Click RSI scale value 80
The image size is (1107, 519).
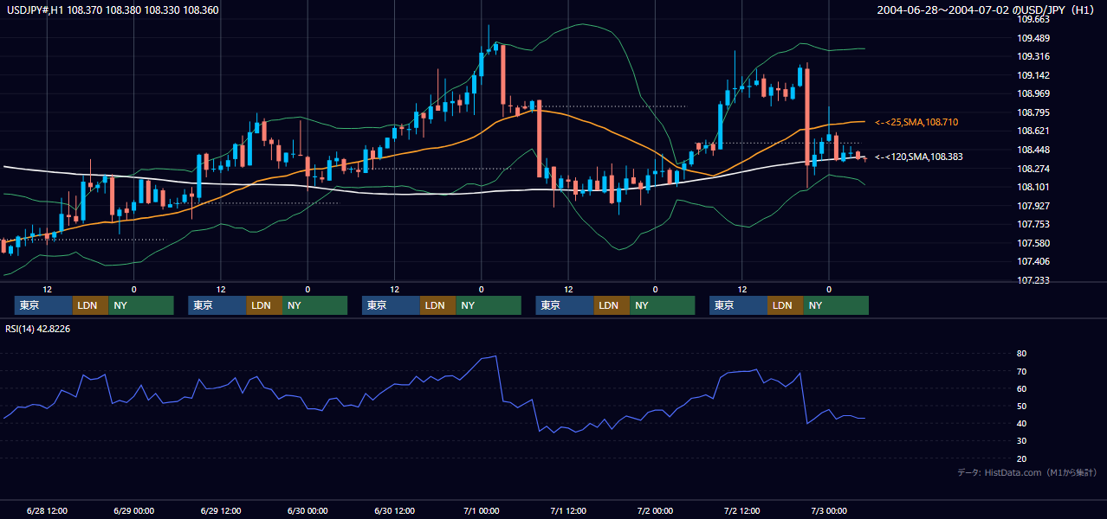1022,354
